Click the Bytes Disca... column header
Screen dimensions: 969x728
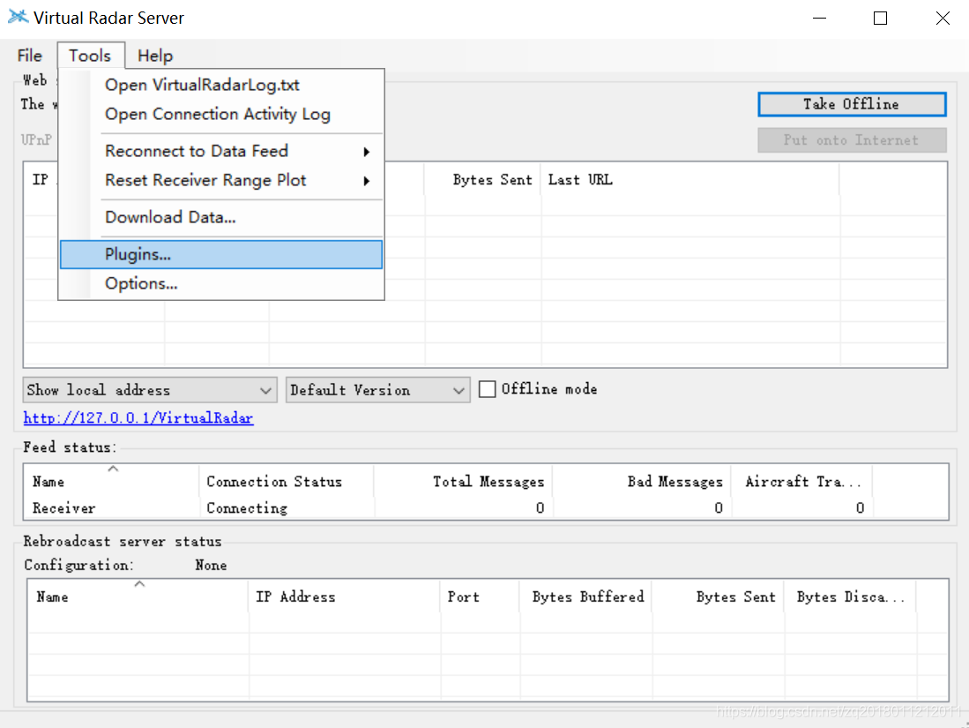tap(850, 597)
